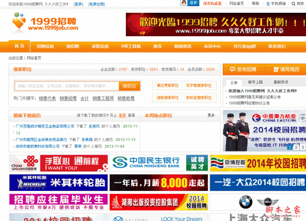
Task: Click the 销售助理 hot keyword
Action: (x=126, y=99)
